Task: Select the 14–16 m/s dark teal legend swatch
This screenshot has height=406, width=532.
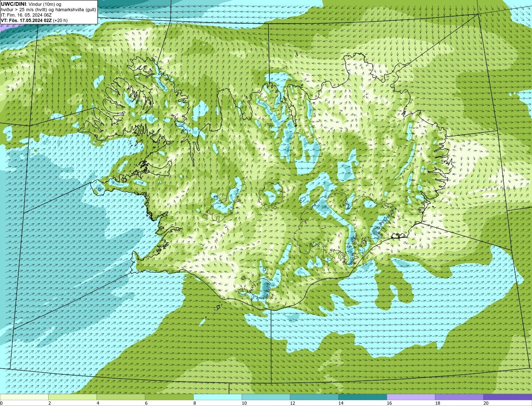Action: [x=362, y=397]
